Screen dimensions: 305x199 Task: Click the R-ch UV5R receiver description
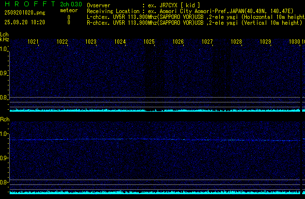pos(194,22)
